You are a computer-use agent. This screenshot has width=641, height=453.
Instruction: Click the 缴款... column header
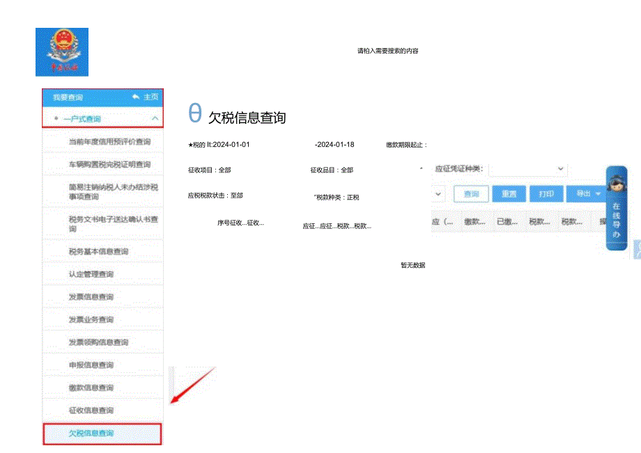[x=474, y=221]
